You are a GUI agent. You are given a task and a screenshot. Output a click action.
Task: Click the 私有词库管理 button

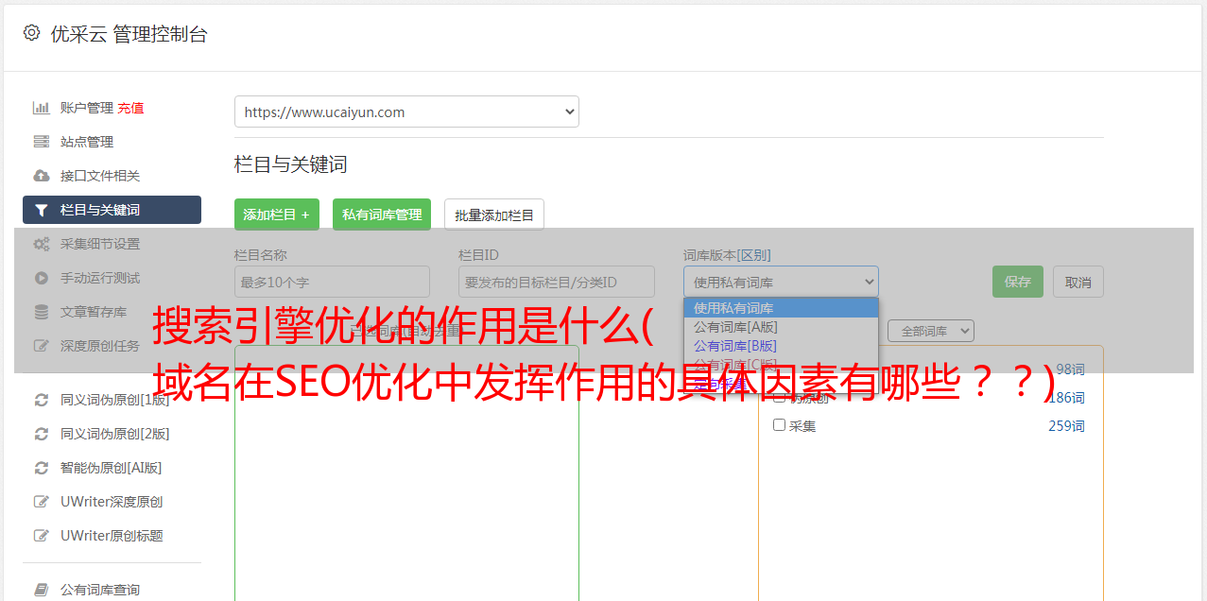tap(382, 215)
